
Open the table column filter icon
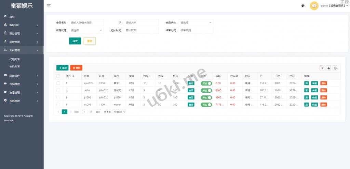click(322, 68)
